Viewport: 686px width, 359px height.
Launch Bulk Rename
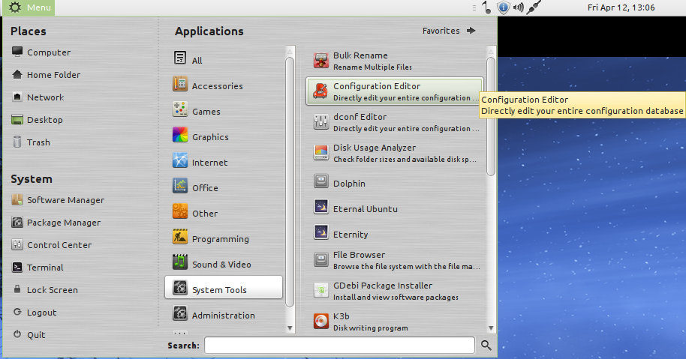[395, 61]
